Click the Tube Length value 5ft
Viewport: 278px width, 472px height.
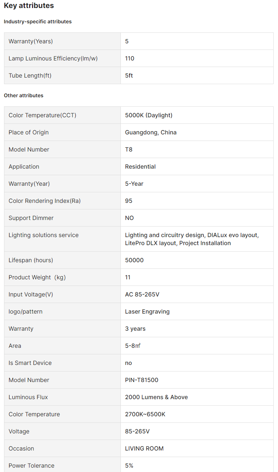129,75
